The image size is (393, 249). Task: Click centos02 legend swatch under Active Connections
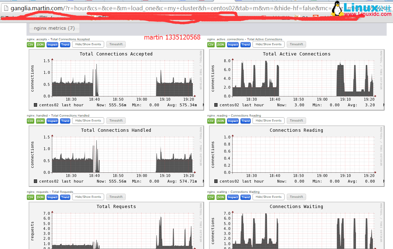(216, 105)
